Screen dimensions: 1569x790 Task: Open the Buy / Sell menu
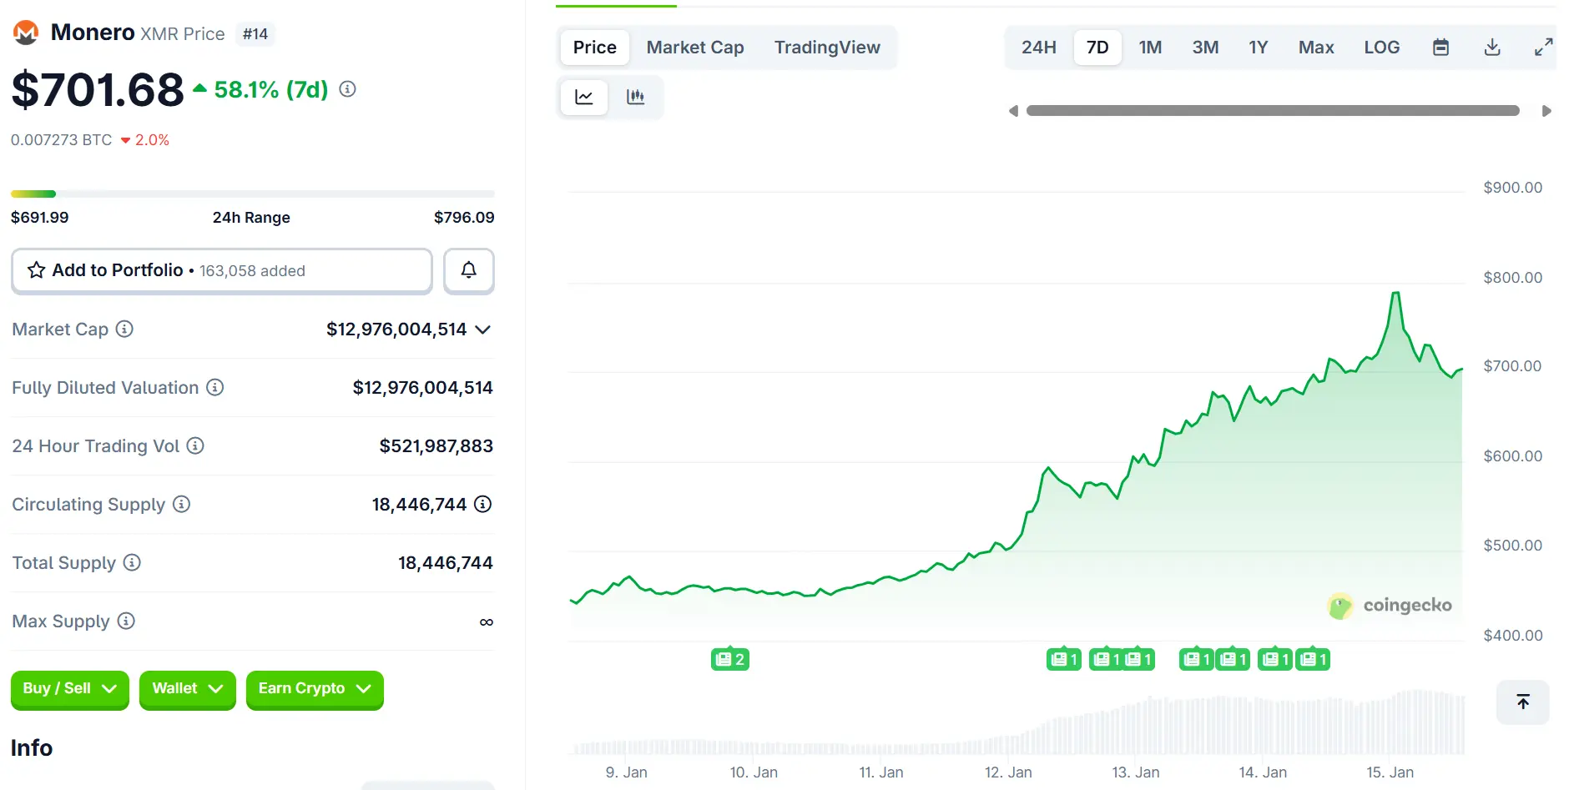pos(69,689)
